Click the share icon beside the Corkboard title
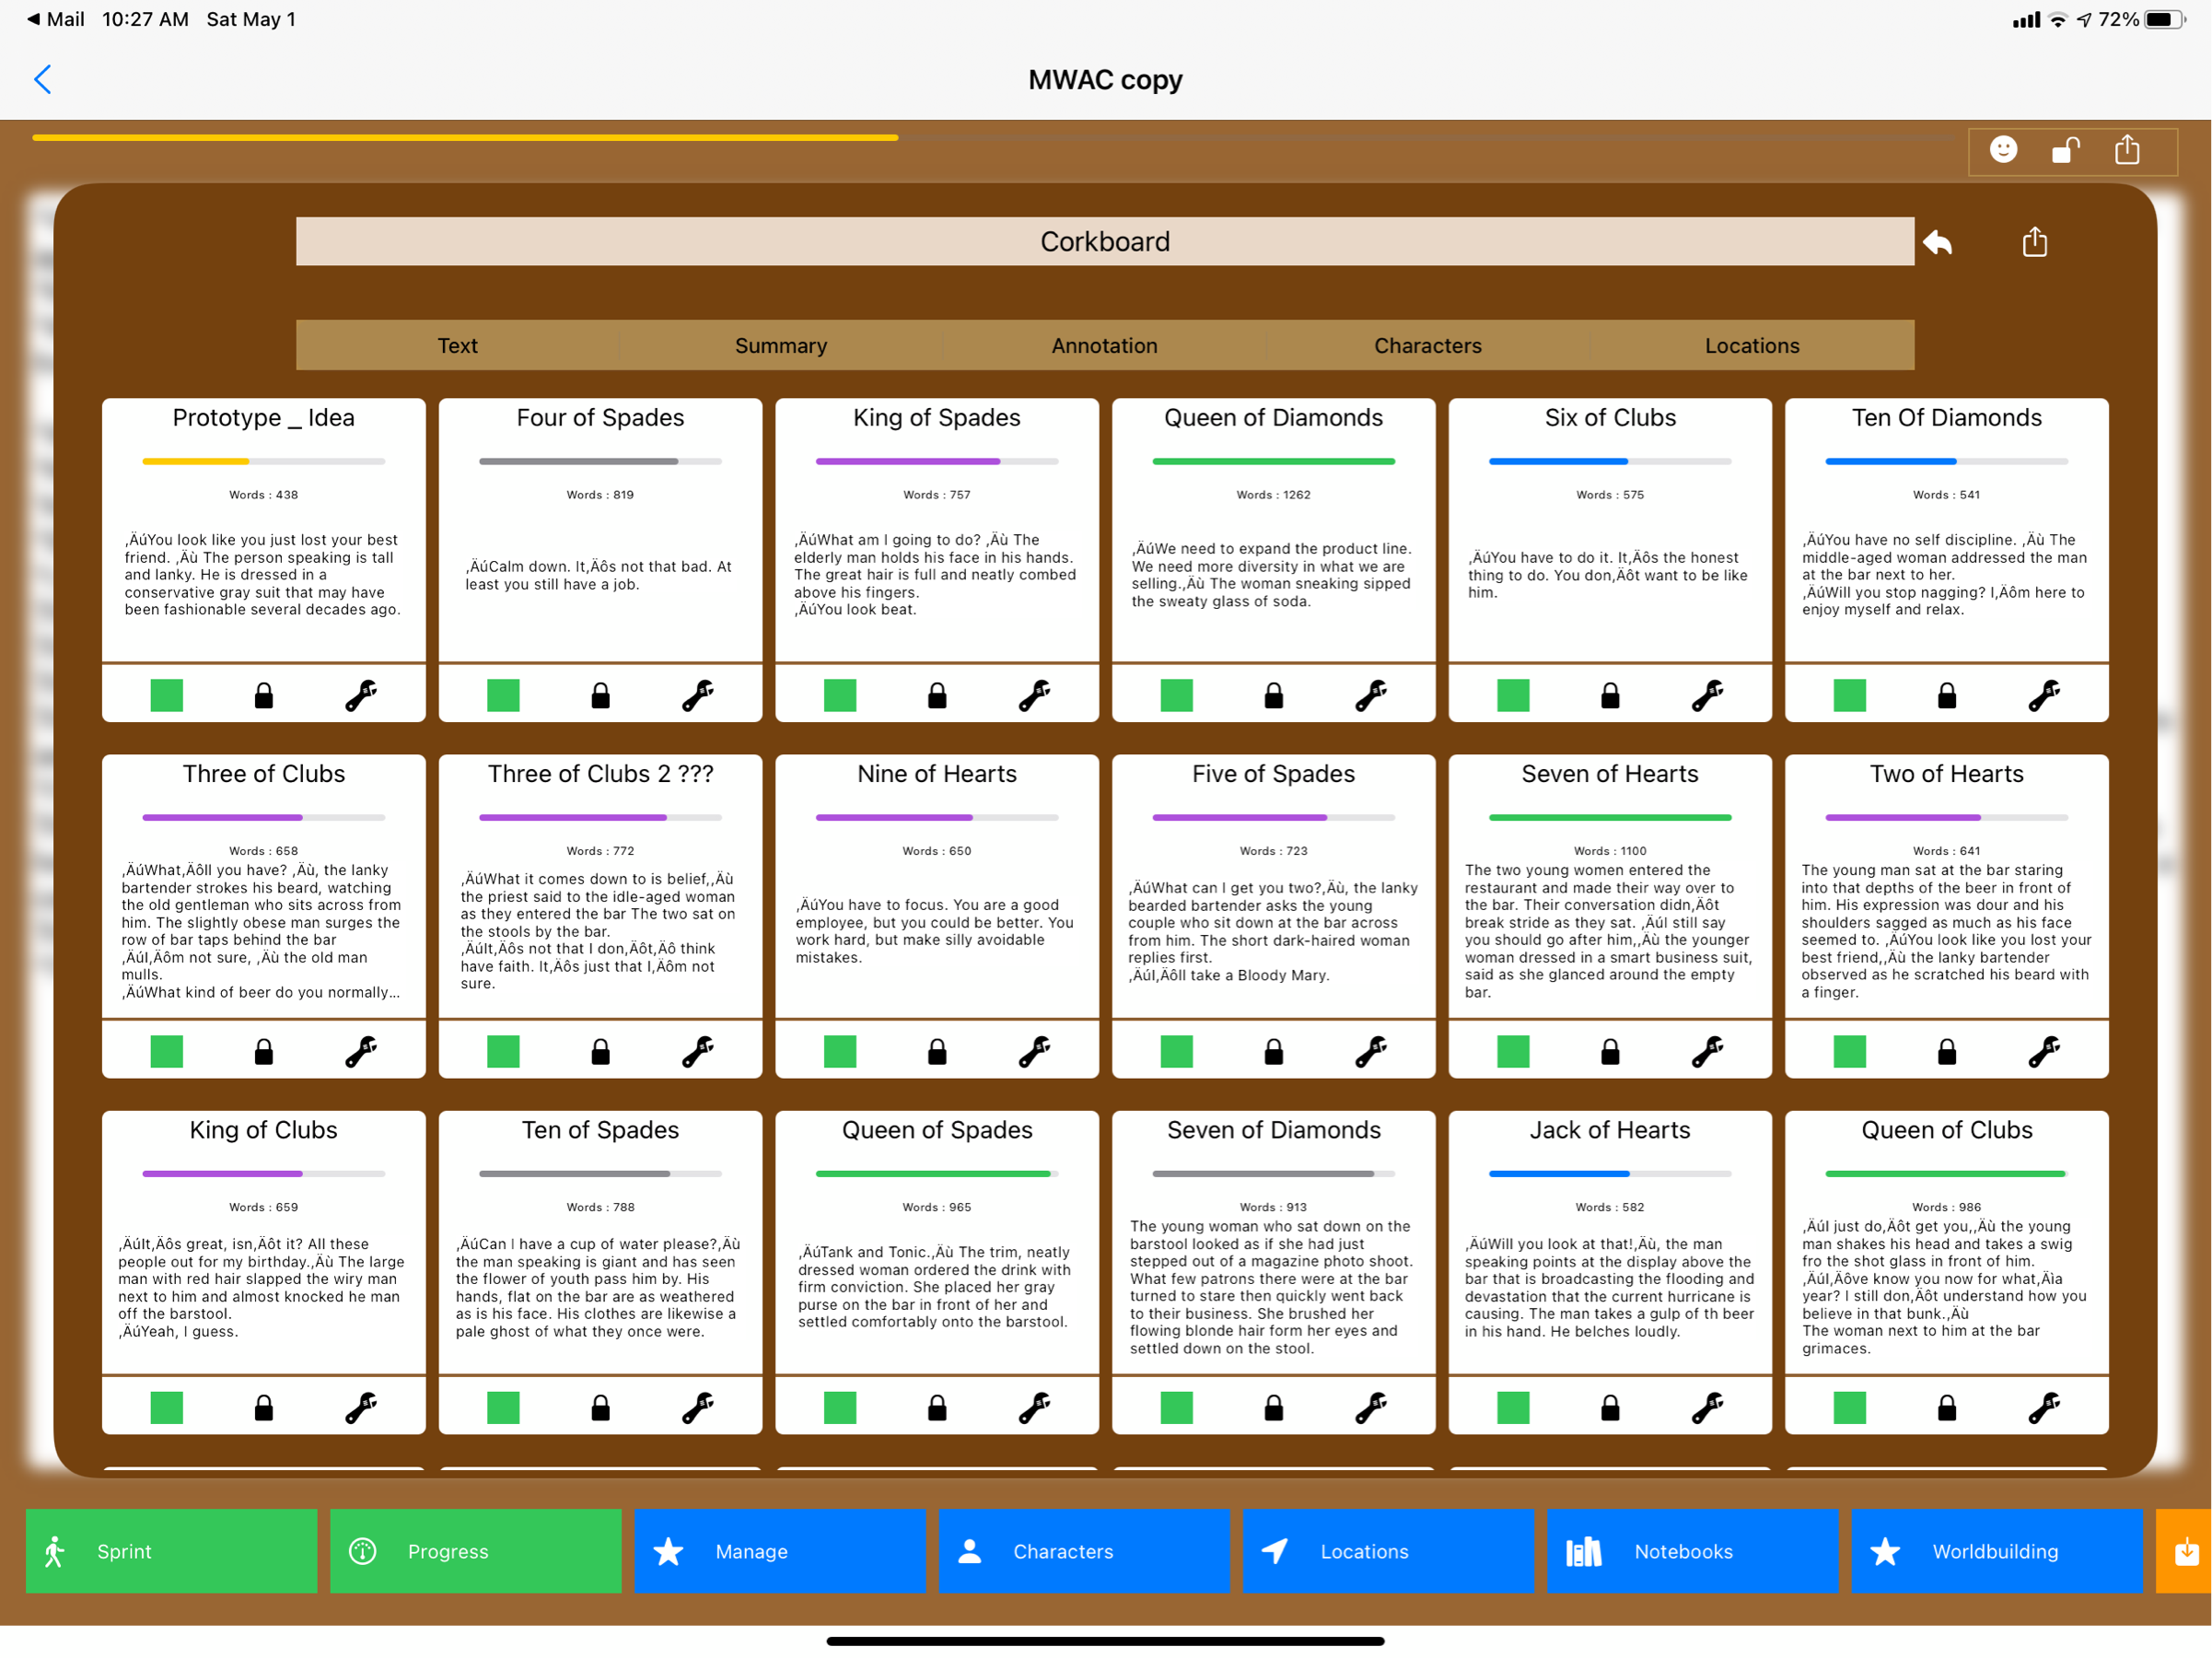 (2034, 242)
